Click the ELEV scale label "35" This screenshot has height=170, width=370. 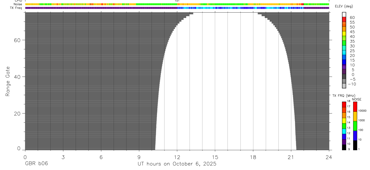pyautogui.click(x=352, y=41)
